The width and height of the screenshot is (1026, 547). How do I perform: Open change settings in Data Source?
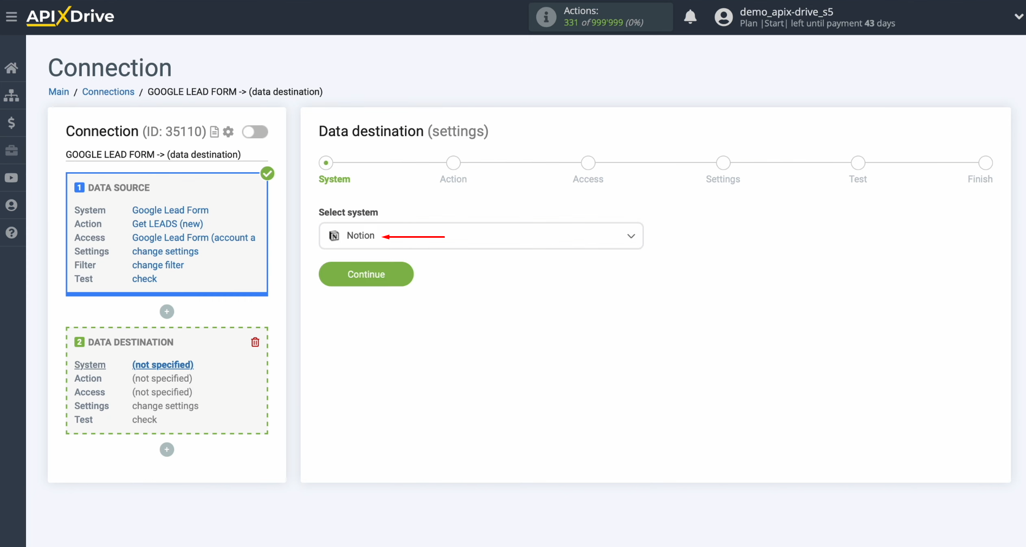(165, 251)
